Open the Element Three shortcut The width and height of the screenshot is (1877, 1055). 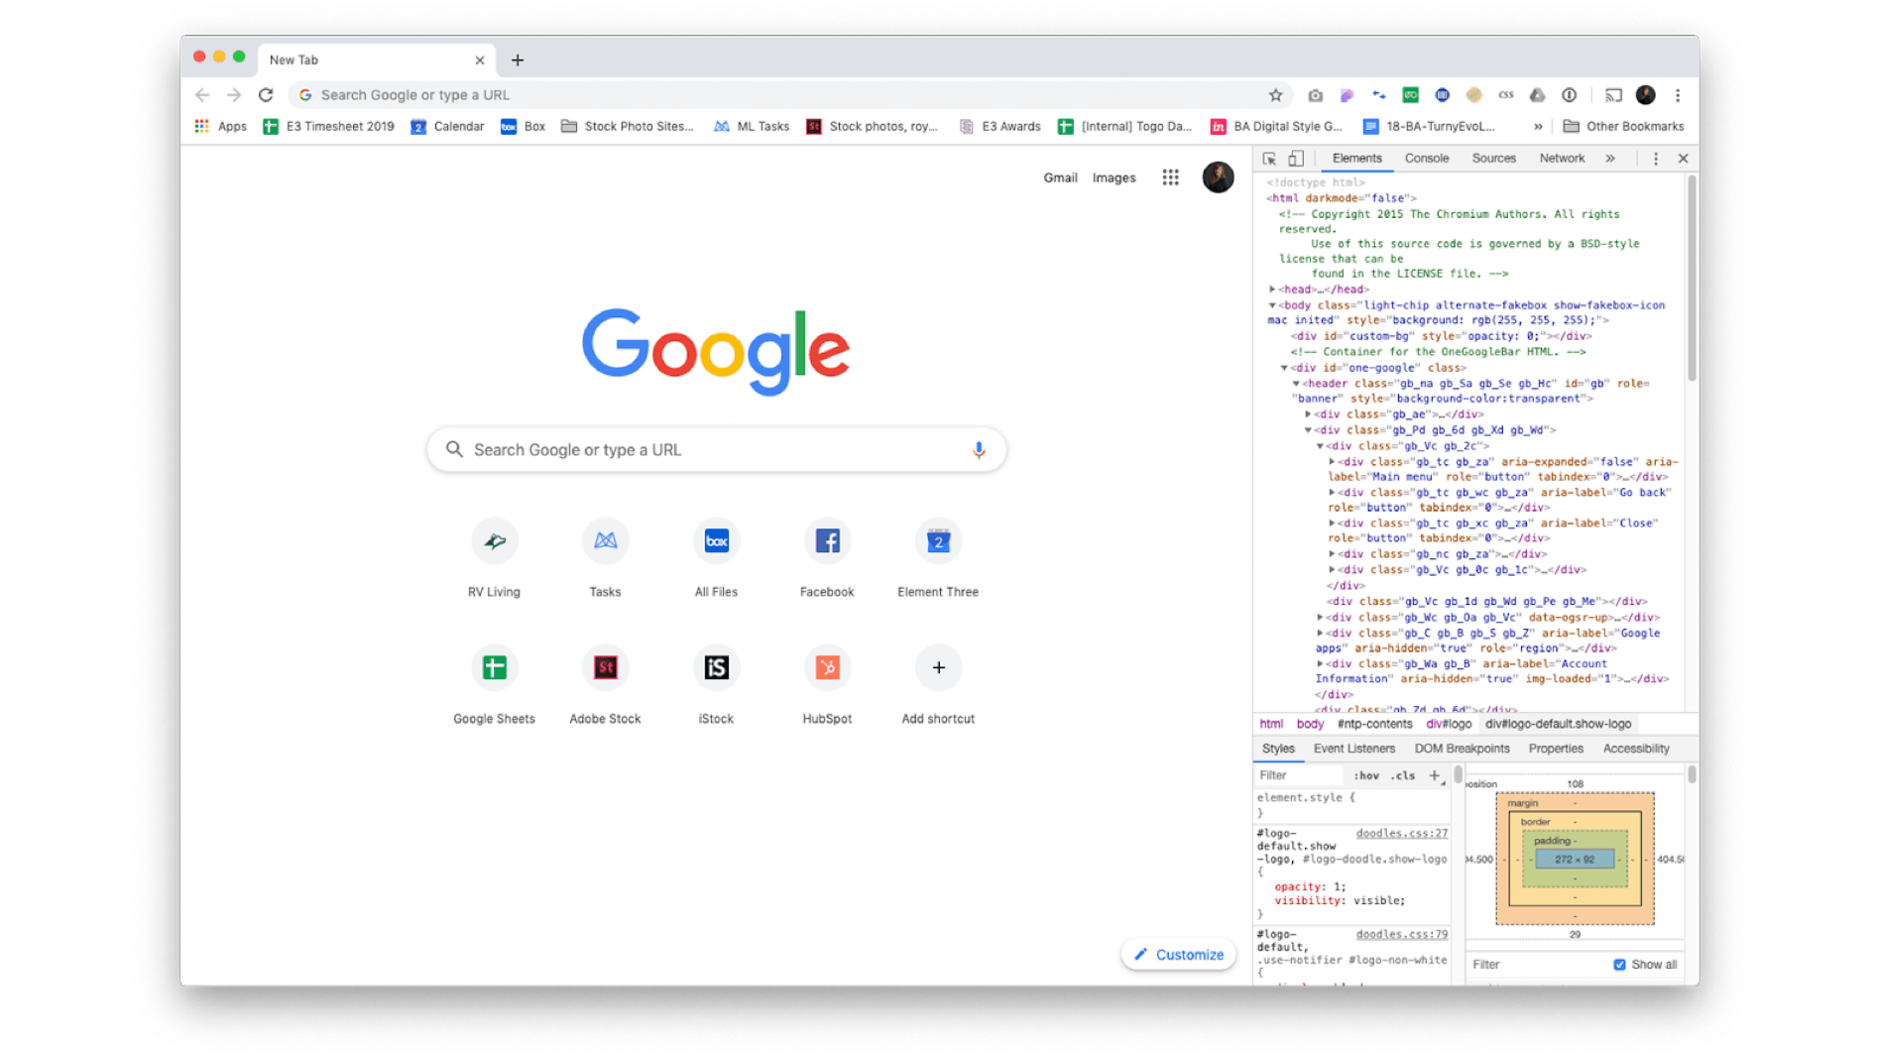pyautogui.click(x=938, y=558)
